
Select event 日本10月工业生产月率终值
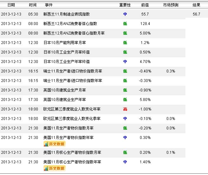click(x=67, y=52)
